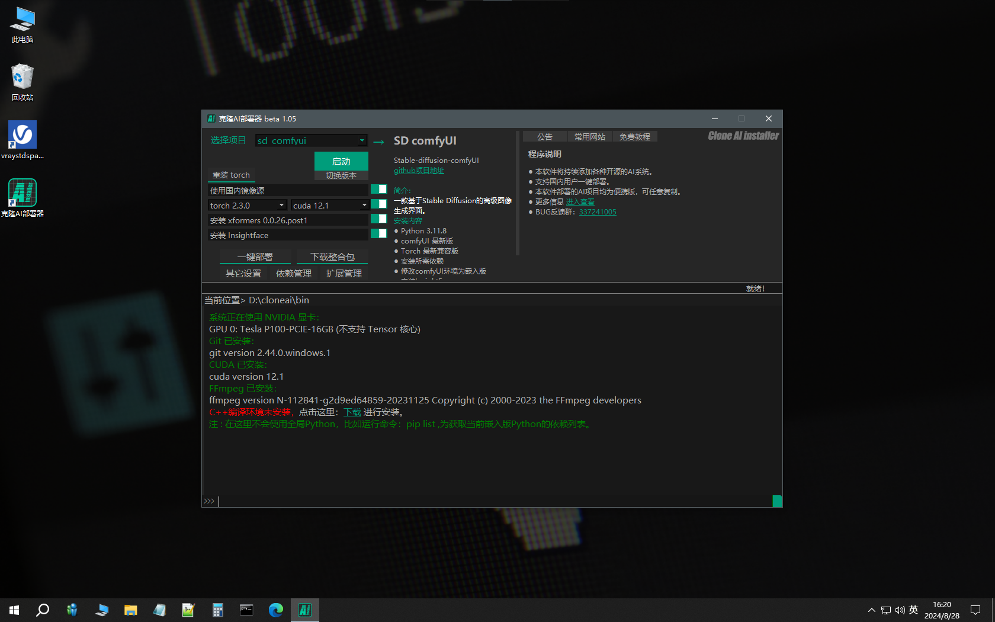The width and height of the screenshot is (995, 622).
Task: Switch the 英 input method indicator
Action: pyautogui.click(x=913, y=610)
